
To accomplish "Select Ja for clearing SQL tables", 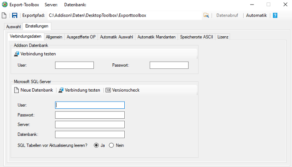I will [x=99, y=145].
